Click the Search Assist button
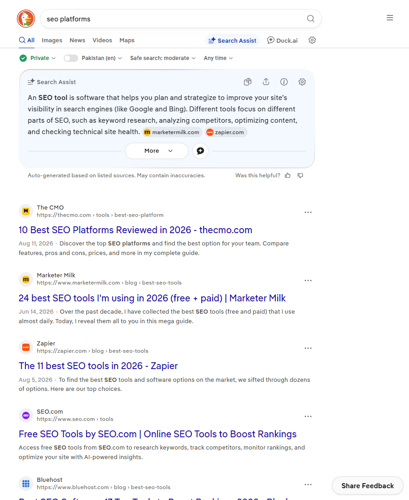The width and height of the screenshot is (409, 500). coord(232,40)
